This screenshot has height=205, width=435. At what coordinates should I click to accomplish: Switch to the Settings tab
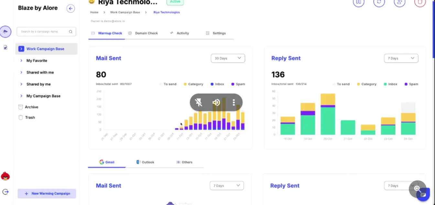tap(216, 33)
